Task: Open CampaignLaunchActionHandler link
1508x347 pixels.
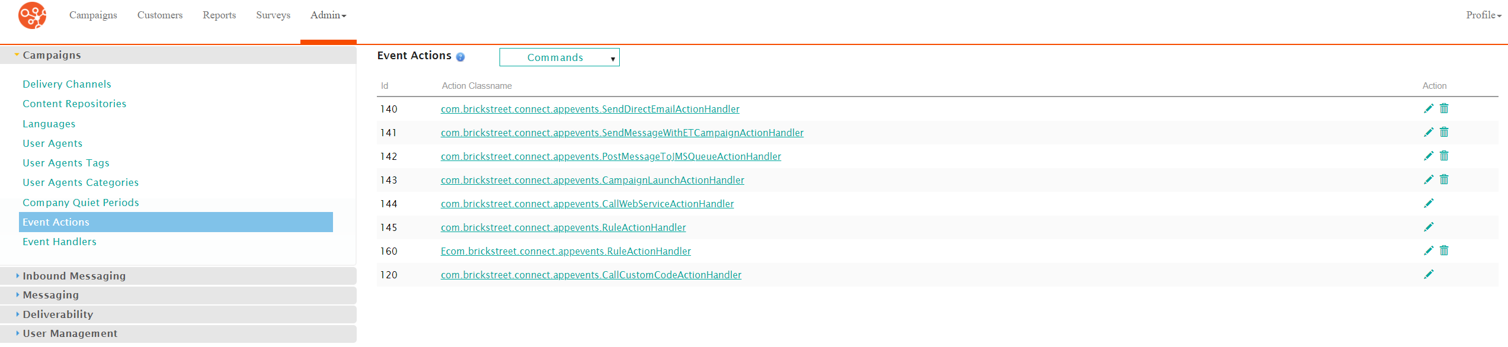Action: point(593,180)
